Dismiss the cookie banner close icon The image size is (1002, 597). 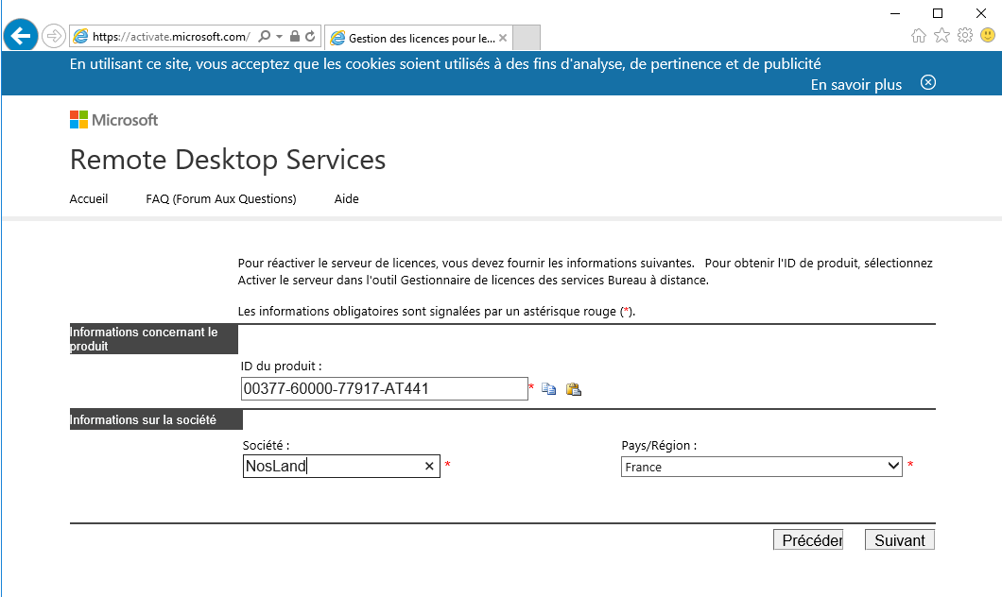click(928, 82)
